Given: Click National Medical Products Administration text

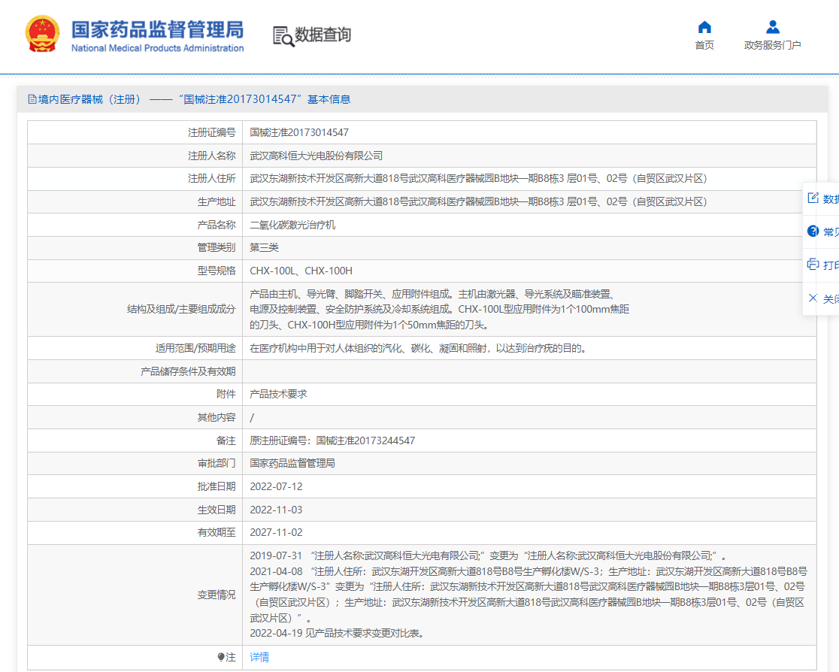Looking at the screenshot, I should 157,48.
